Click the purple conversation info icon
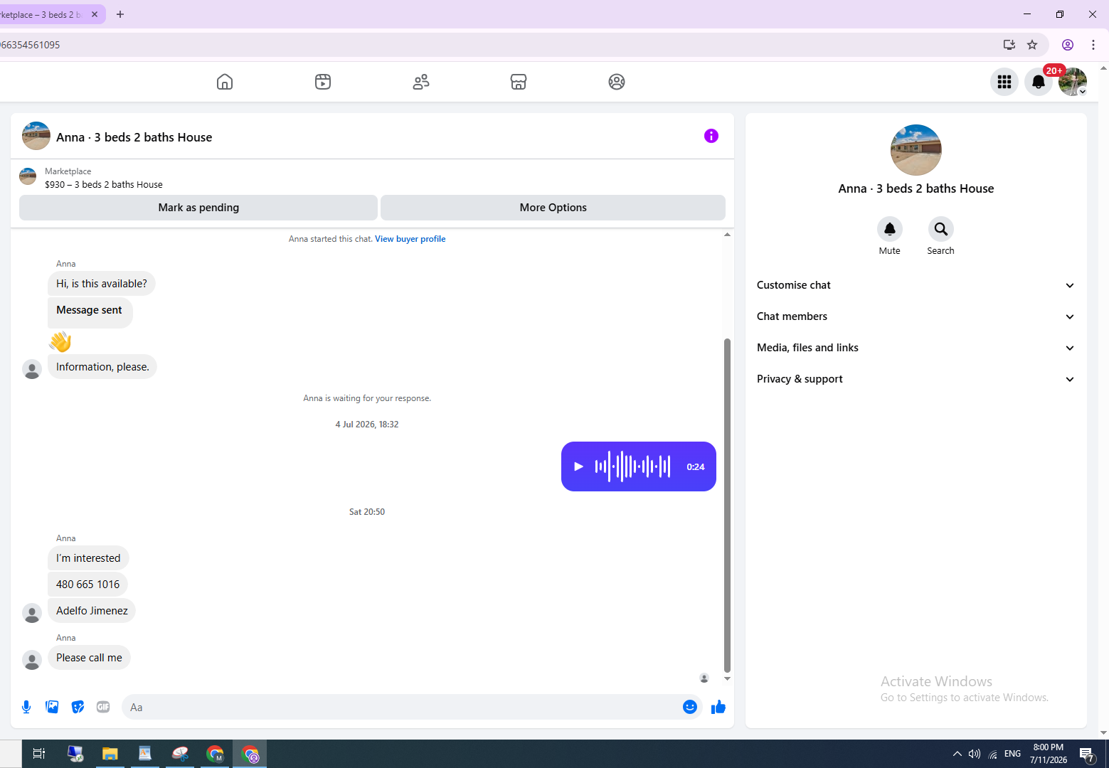This screenshot has height=768, width=1109. pyautogui.click(x=711, y=136)
